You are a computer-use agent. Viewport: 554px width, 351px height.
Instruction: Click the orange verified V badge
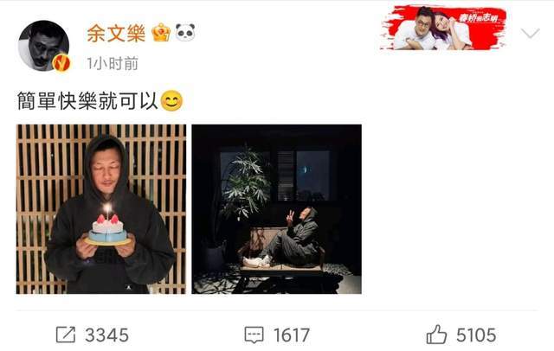61,63
